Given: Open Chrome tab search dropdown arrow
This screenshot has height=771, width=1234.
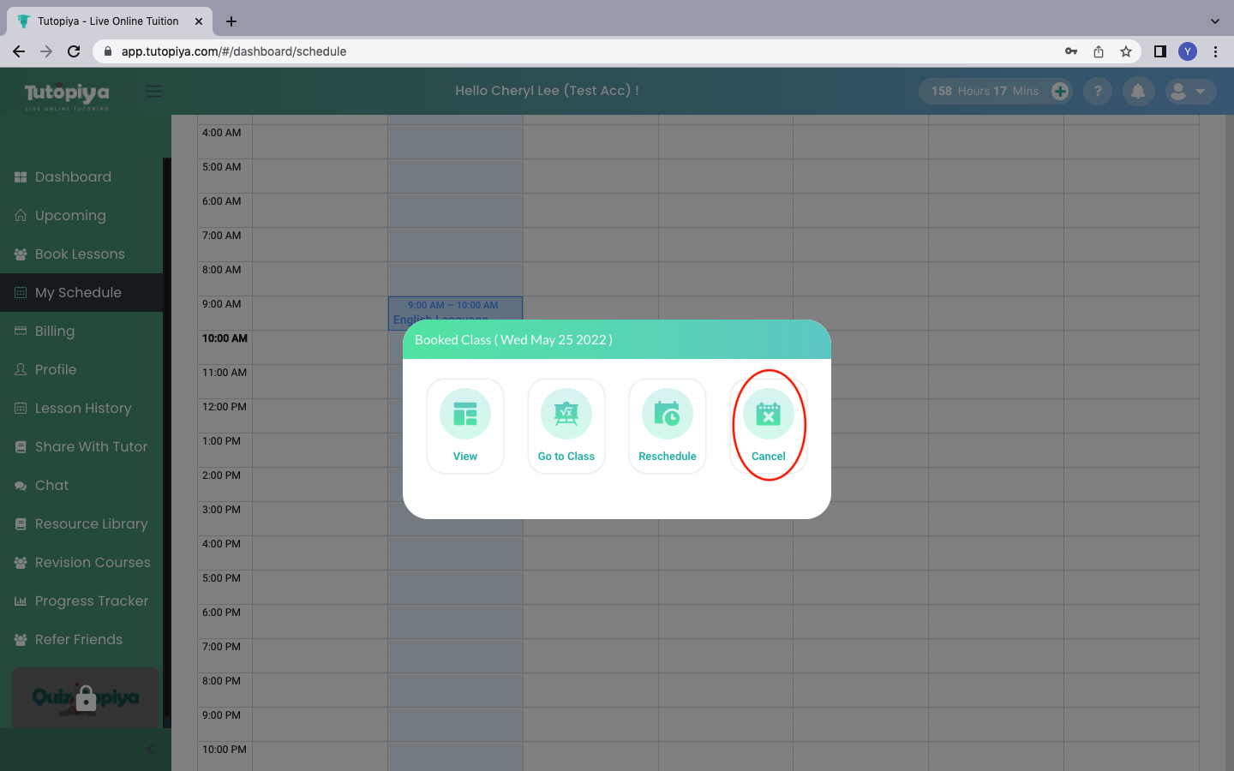Looking at the screenshot, I should (x=1214, y=21).
